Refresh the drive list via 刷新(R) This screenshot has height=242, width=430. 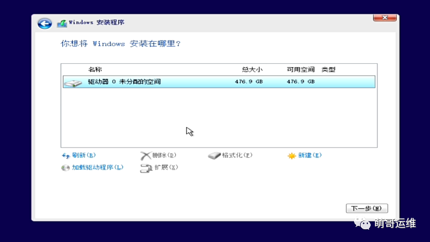pyautogui.click(x=84, y=155)
